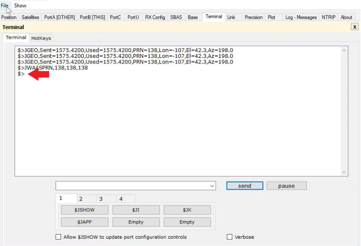Open the About tab
The height and width of the screenshot is (246, 361).
point(346,17)
